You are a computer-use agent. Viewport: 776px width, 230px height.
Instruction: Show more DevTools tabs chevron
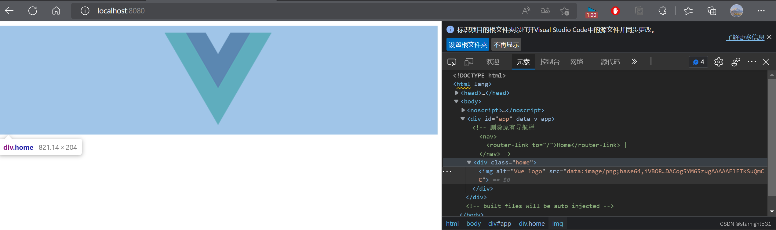[634, 62]
